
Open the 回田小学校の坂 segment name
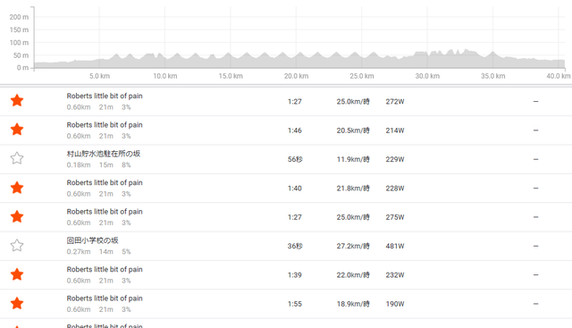(92, 240)
